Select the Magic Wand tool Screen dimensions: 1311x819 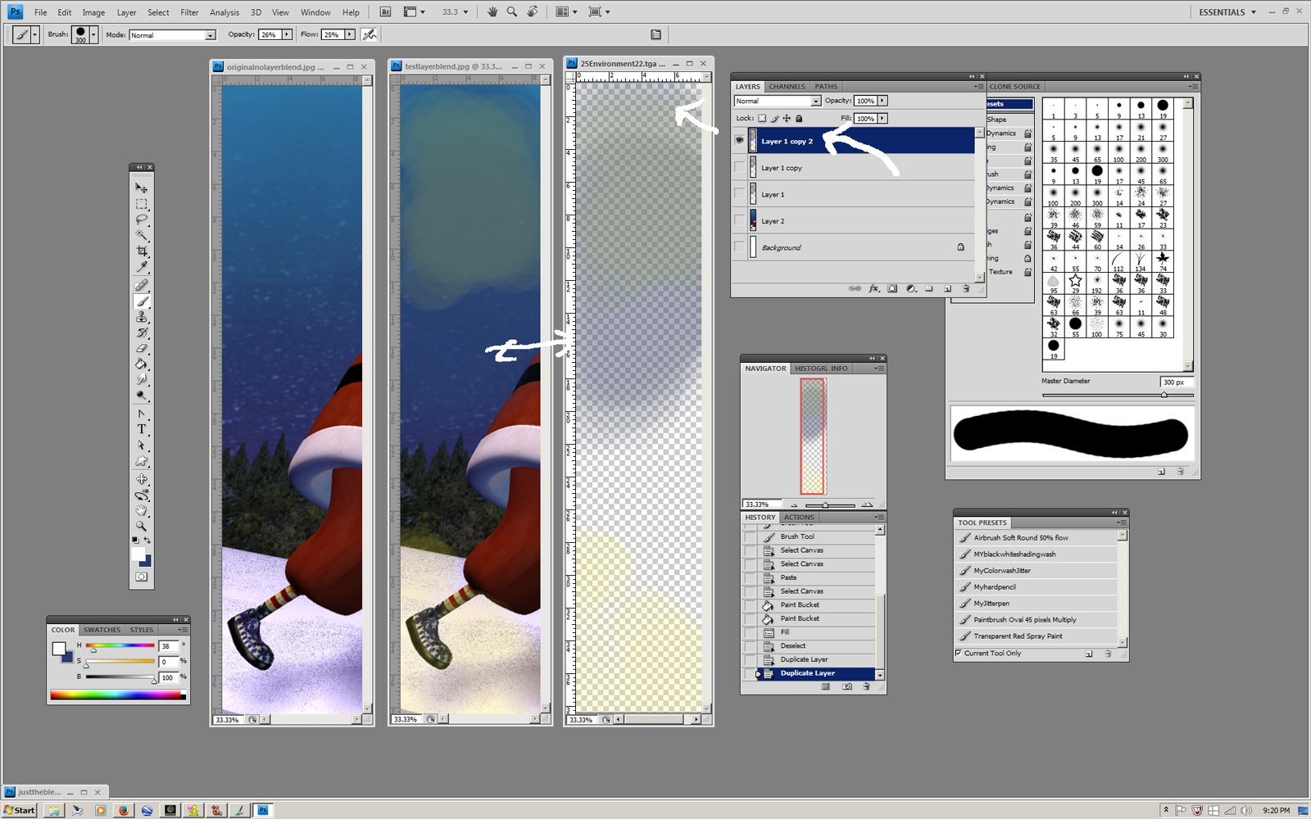point(142,235)
